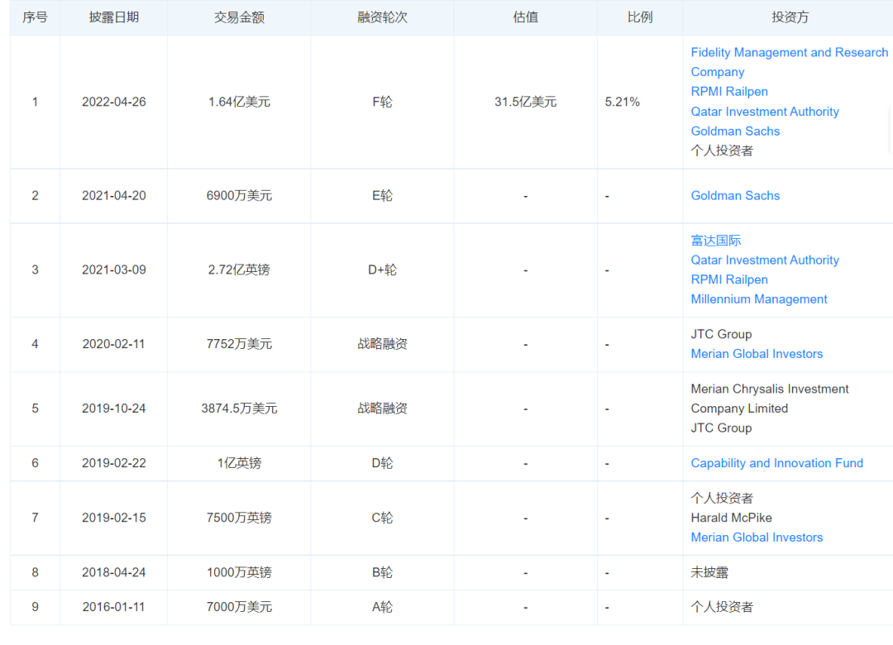Click the 交易金额 column header

click(x=239, y=17)
